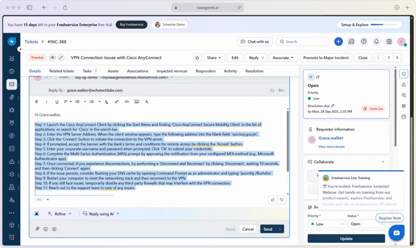
Task: Give thumbs up to AI response
Action: click(273, 199)
